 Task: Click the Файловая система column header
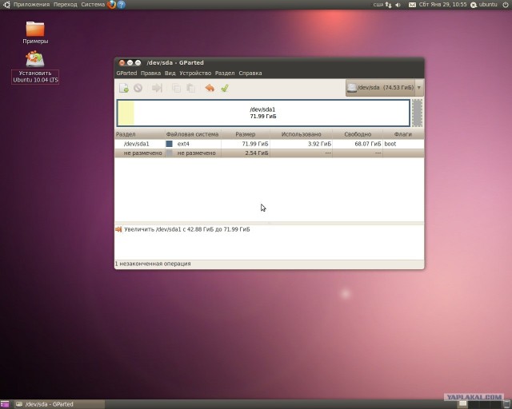tap(193, 134)
